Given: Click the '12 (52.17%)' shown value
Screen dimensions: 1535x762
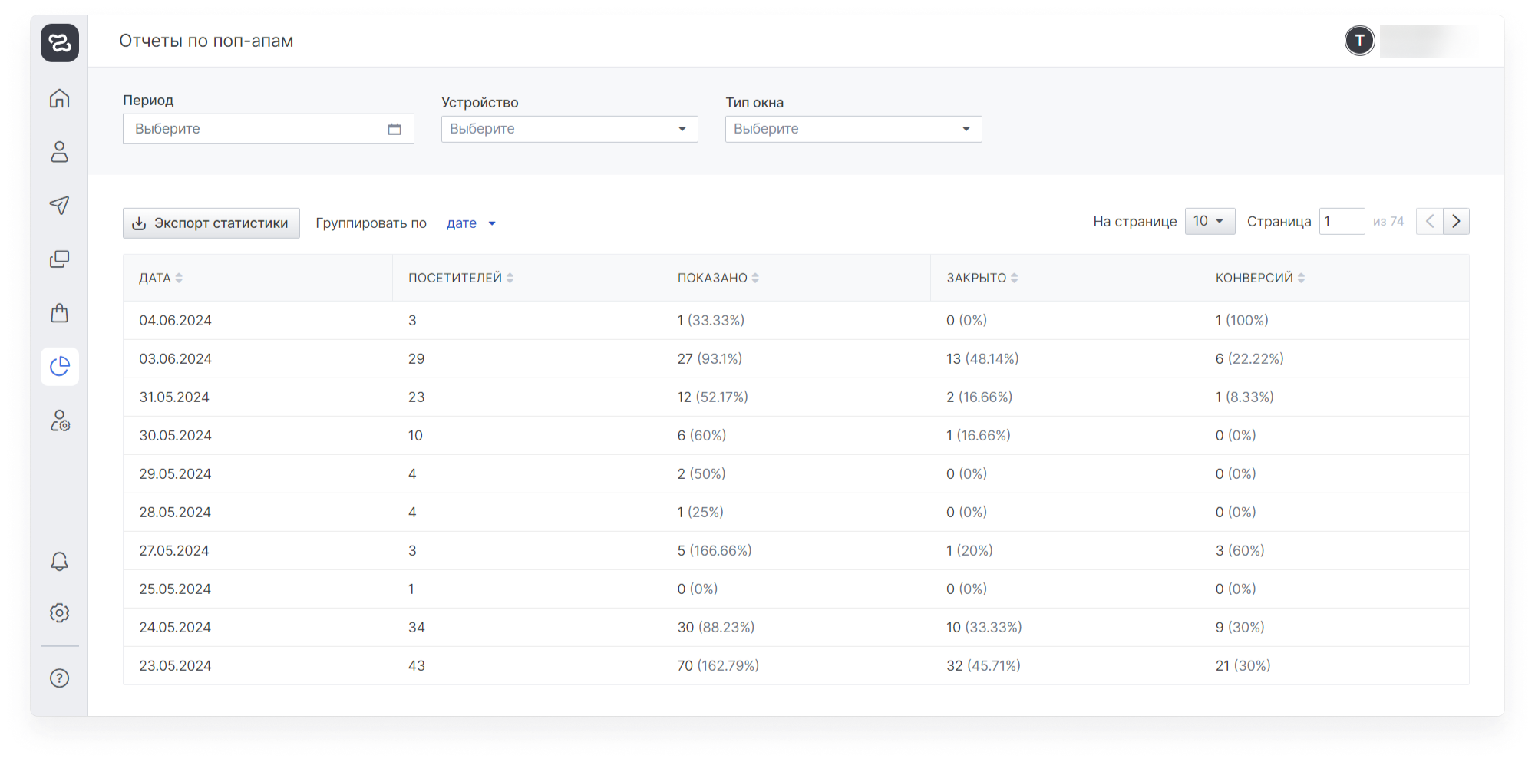Looking at the screenshot, I should [712, 397].
